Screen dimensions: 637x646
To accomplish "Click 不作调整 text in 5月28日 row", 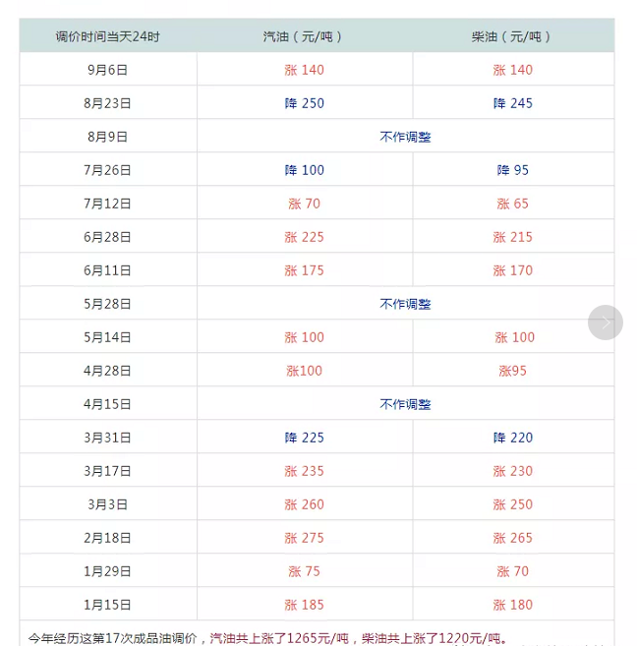I will point(405,304).
